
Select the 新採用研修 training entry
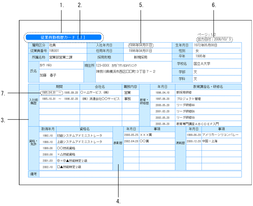(x=184, y=93)
